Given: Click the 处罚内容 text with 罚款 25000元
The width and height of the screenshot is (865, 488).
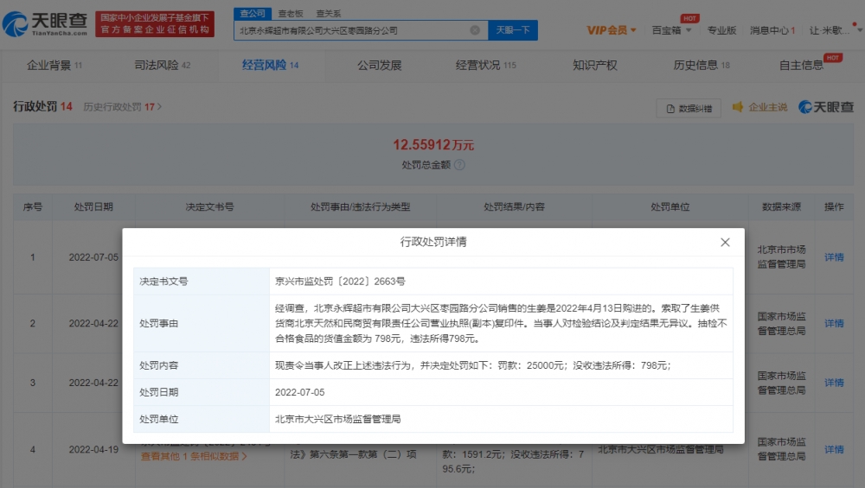Looking at the screenshot, I should 473,365.
